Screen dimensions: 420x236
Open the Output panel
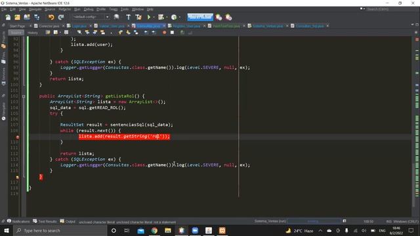click(x=68, y=222)
